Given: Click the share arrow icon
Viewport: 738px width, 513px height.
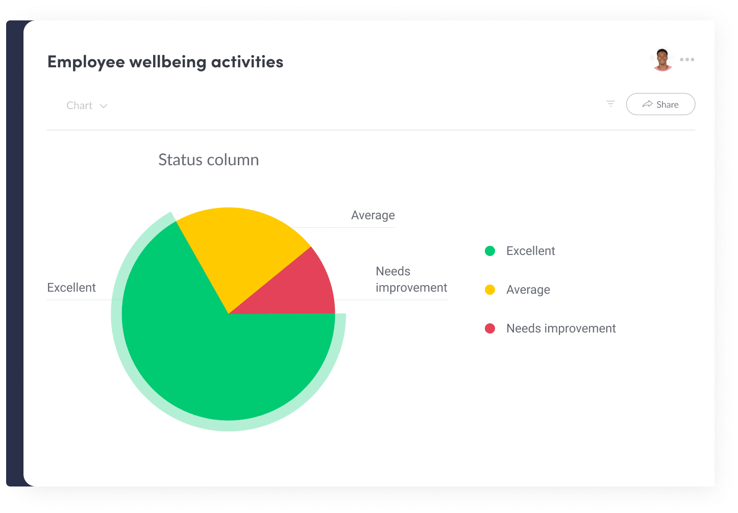Looking at the screenshot, I should (x=647, y=104).
